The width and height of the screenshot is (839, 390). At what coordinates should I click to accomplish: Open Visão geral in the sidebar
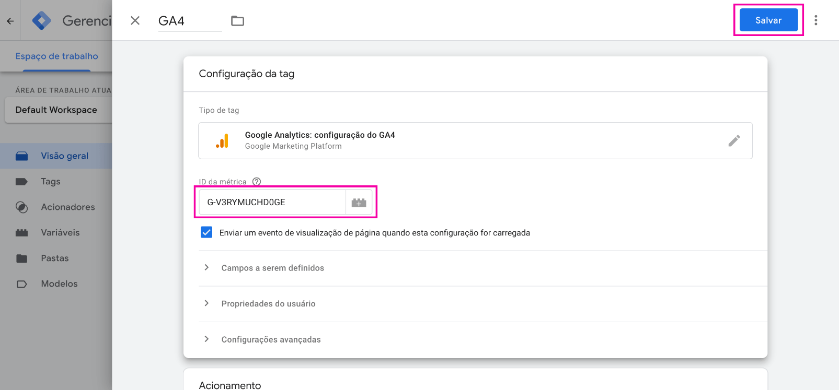click(x=56, y=156)
